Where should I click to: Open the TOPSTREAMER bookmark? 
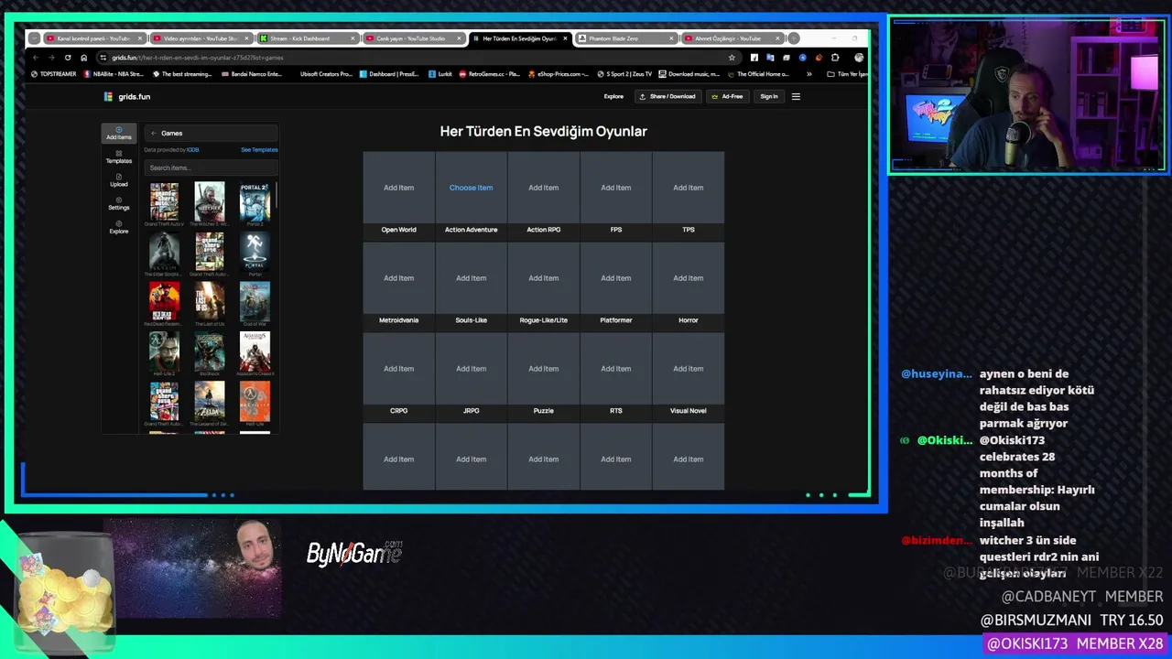[54, 74]
